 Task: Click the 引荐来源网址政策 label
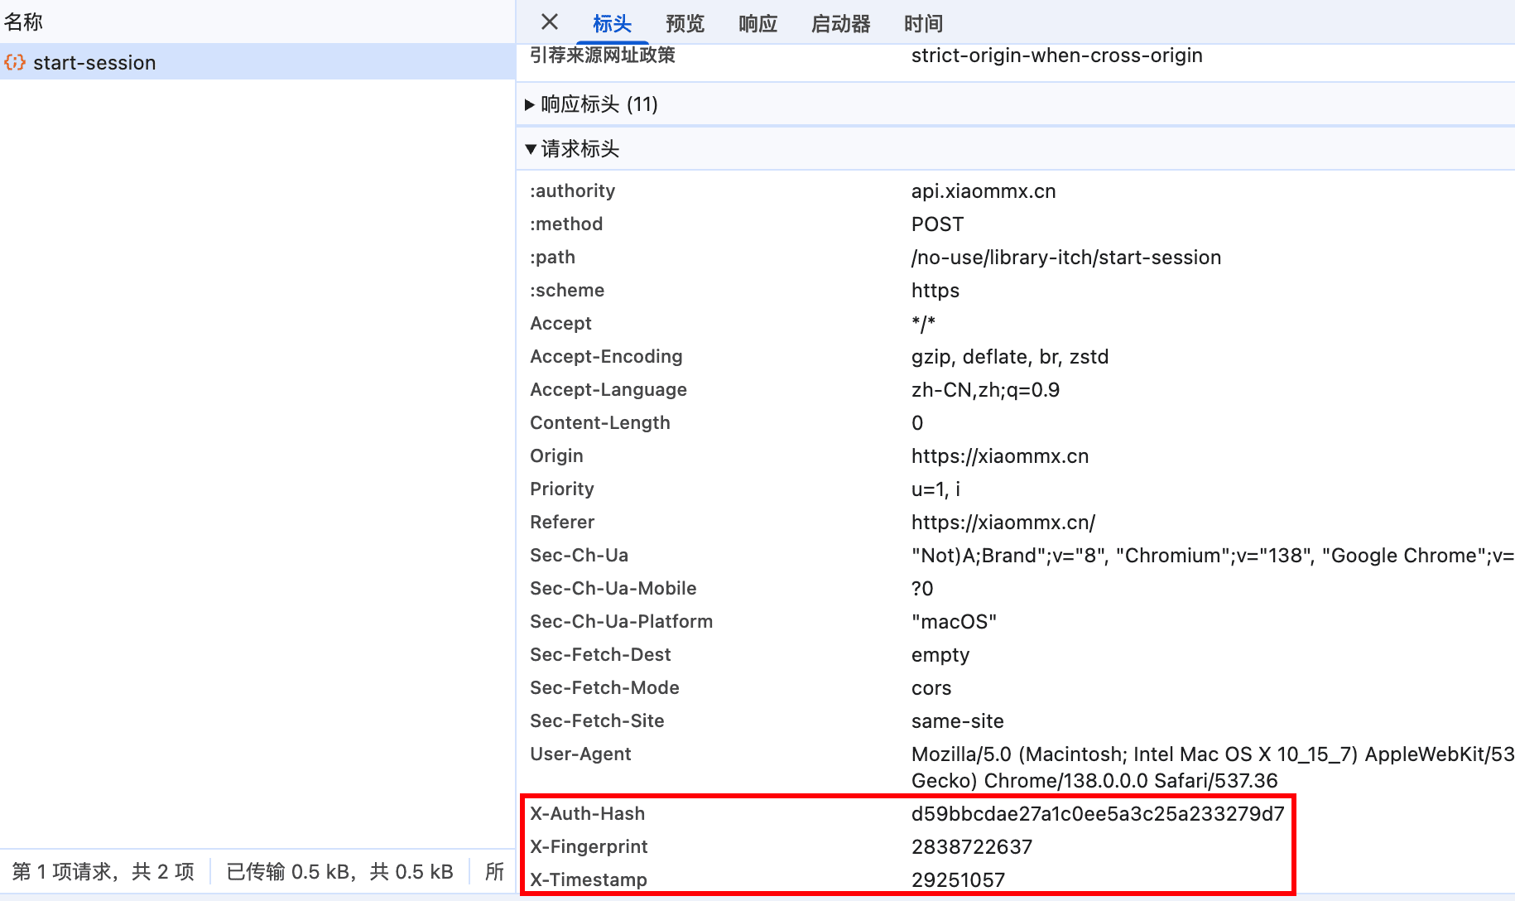(603, 55)
